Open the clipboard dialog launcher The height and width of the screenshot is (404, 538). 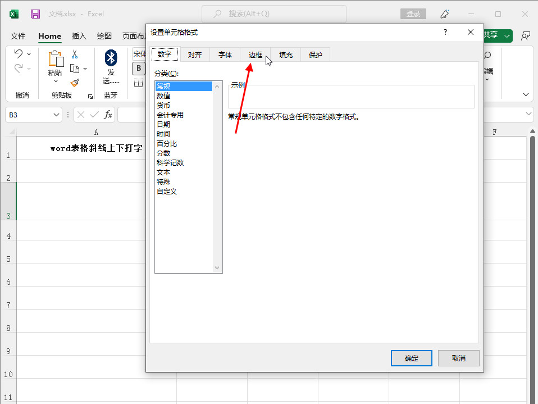[x=90, y=97]
